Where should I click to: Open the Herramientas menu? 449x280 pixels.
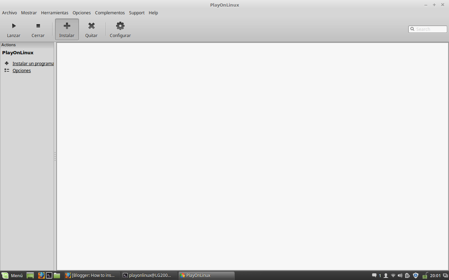[x=55, y=13]
